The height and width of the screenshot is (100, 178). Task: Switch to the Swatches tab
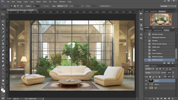click(154, 11)
